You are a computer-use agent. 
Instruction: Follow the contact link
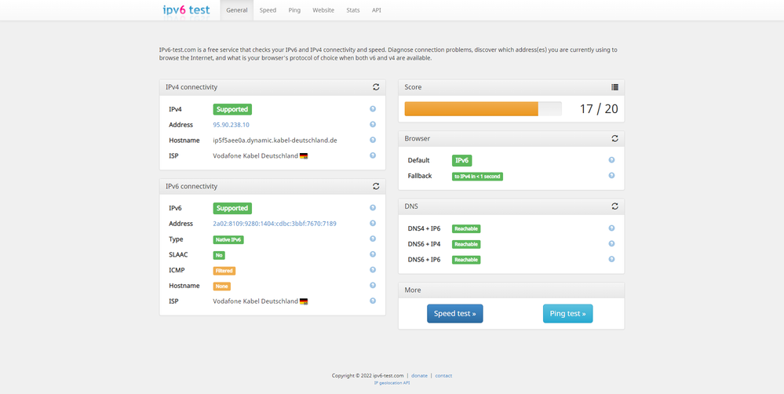(443, 375)
